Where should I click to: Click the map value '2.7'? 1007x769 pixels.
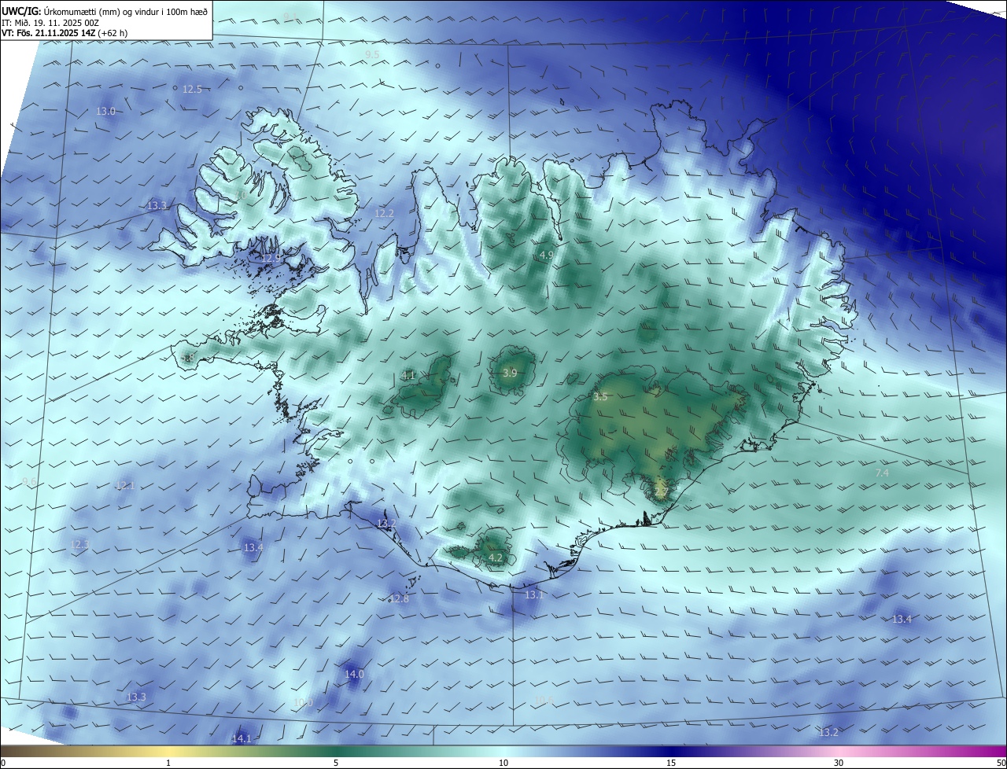(661, 491)
